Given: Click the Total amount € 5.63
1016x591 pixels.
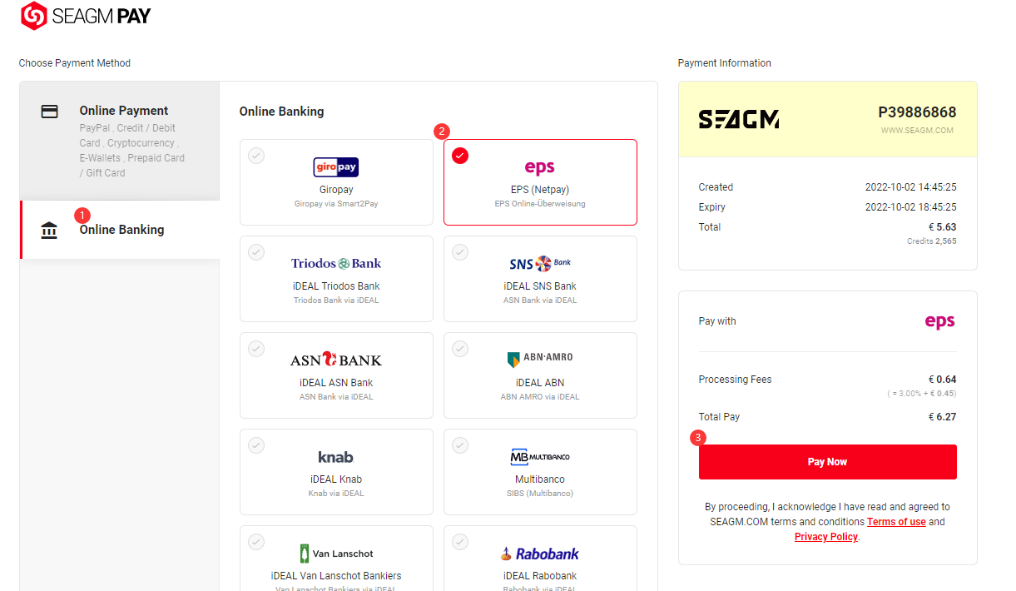Looking at the screenshot, I should tap(942, 227).
